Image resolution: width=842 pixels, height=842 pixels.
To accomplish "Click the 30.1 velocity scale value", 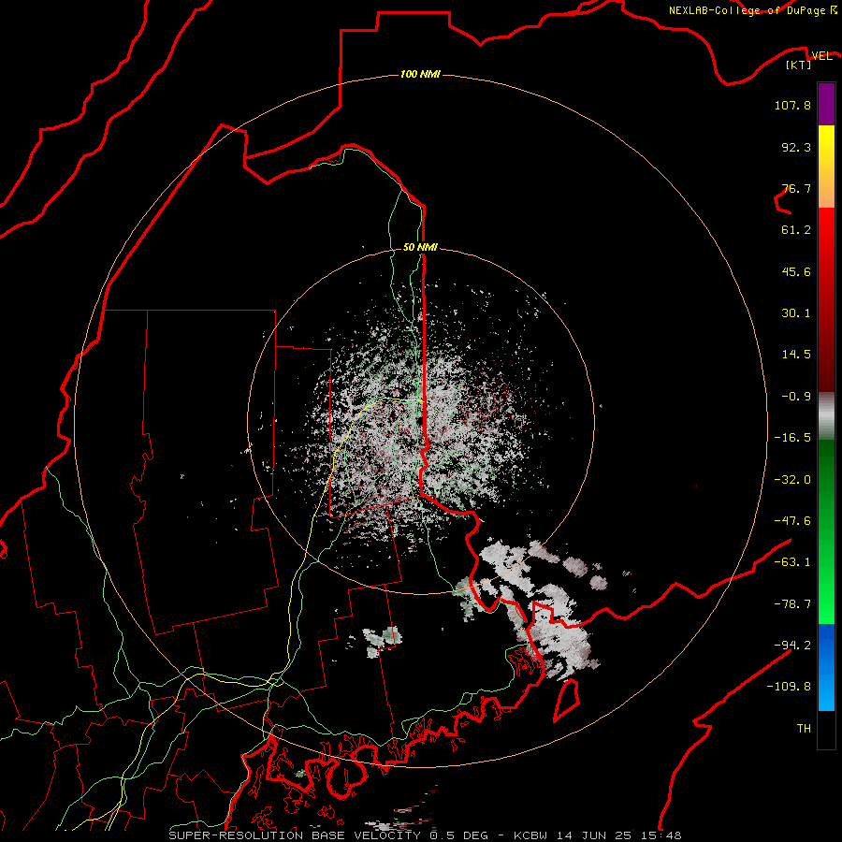I will 796,313.
